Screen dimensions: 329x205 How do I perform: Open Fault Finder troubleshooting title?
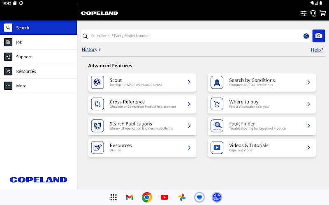pos(242,124)
